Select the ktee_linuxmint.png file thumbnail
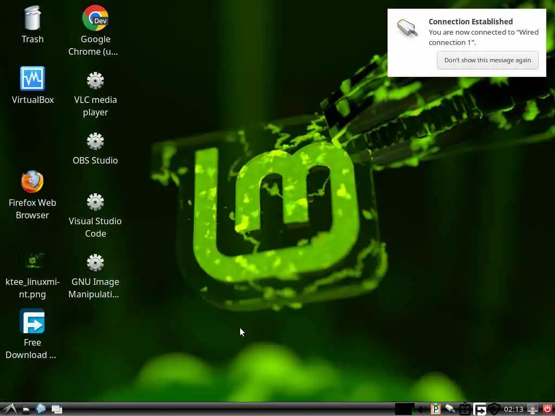 [x=32, y=261]
